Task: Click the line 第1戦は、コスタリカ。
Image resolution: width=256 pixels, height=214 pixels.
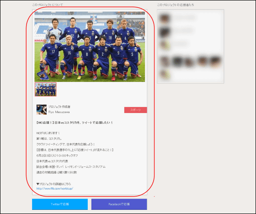Action: click(x=49, y=139)
